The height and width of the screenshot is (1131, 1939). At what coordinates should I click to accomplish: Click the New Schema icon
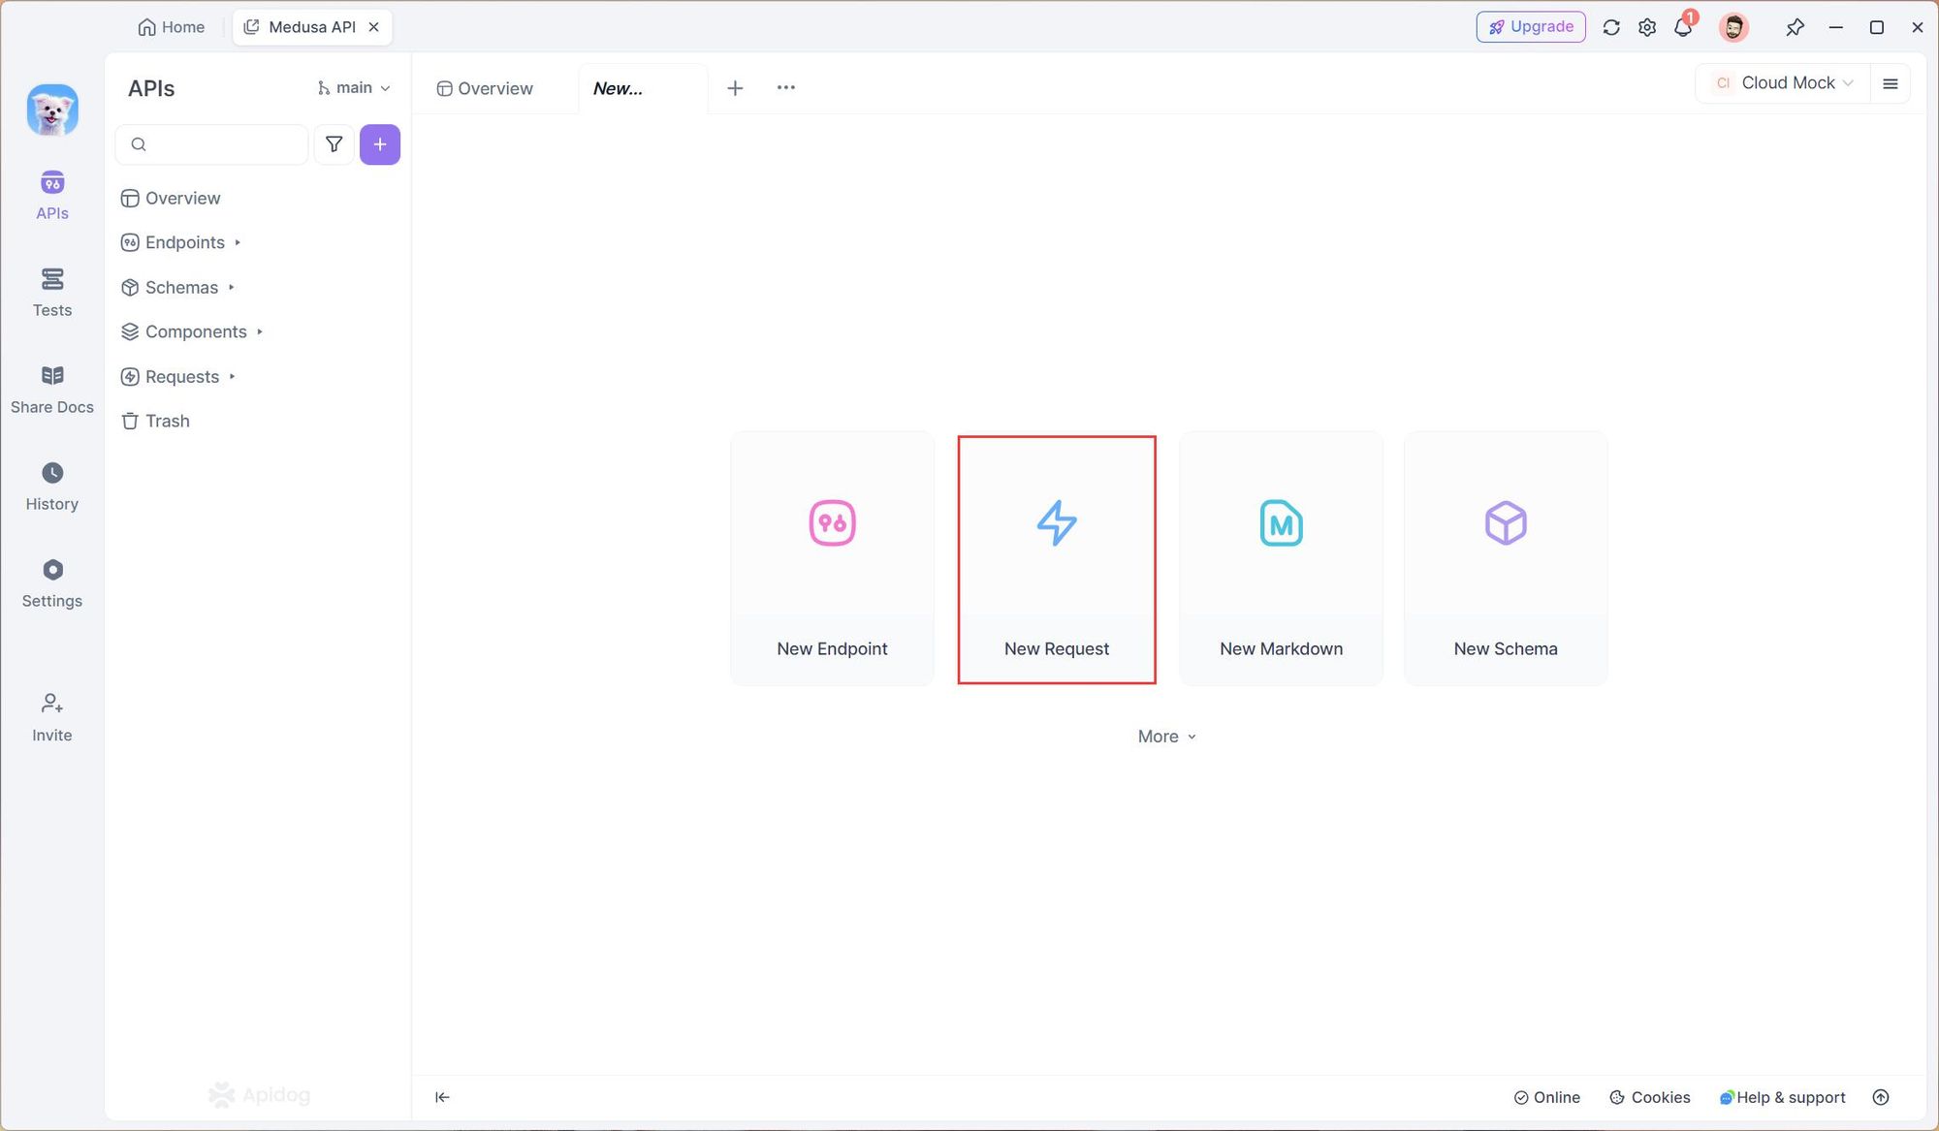click(x=1506, y=522)
